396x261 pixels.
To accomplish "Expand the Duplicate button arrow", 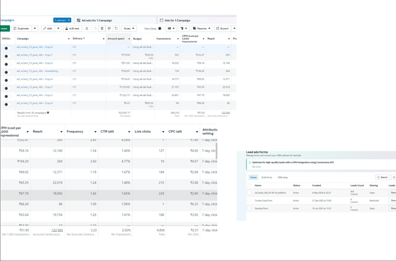I will tap(35, 28).
